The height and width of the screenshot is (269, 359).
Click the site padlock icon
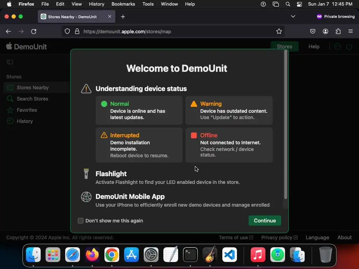pyautogui.click(x=77, y=31)
